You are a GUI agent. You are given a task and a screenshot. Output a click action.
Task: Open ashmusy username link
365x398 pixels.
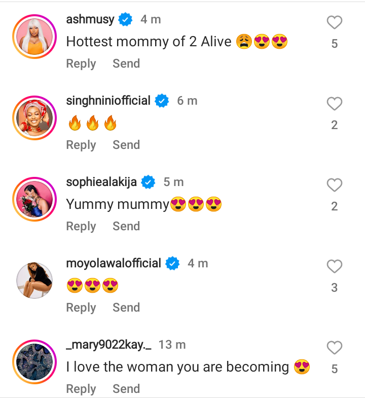pyautogui.click(x=90, y=20)
